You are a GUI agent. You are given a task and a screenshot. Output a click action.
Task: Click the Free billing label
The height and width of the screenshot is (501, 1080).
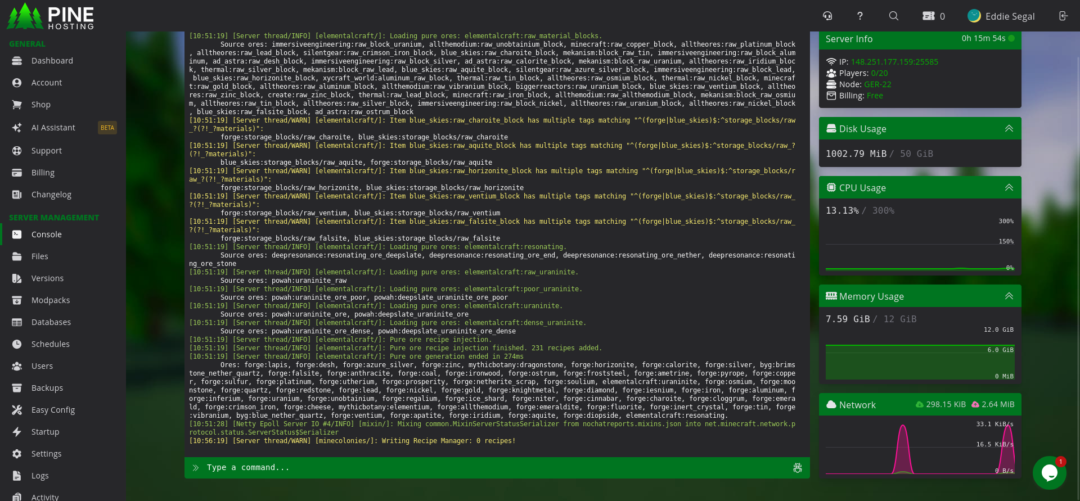[x=875, y=96]
